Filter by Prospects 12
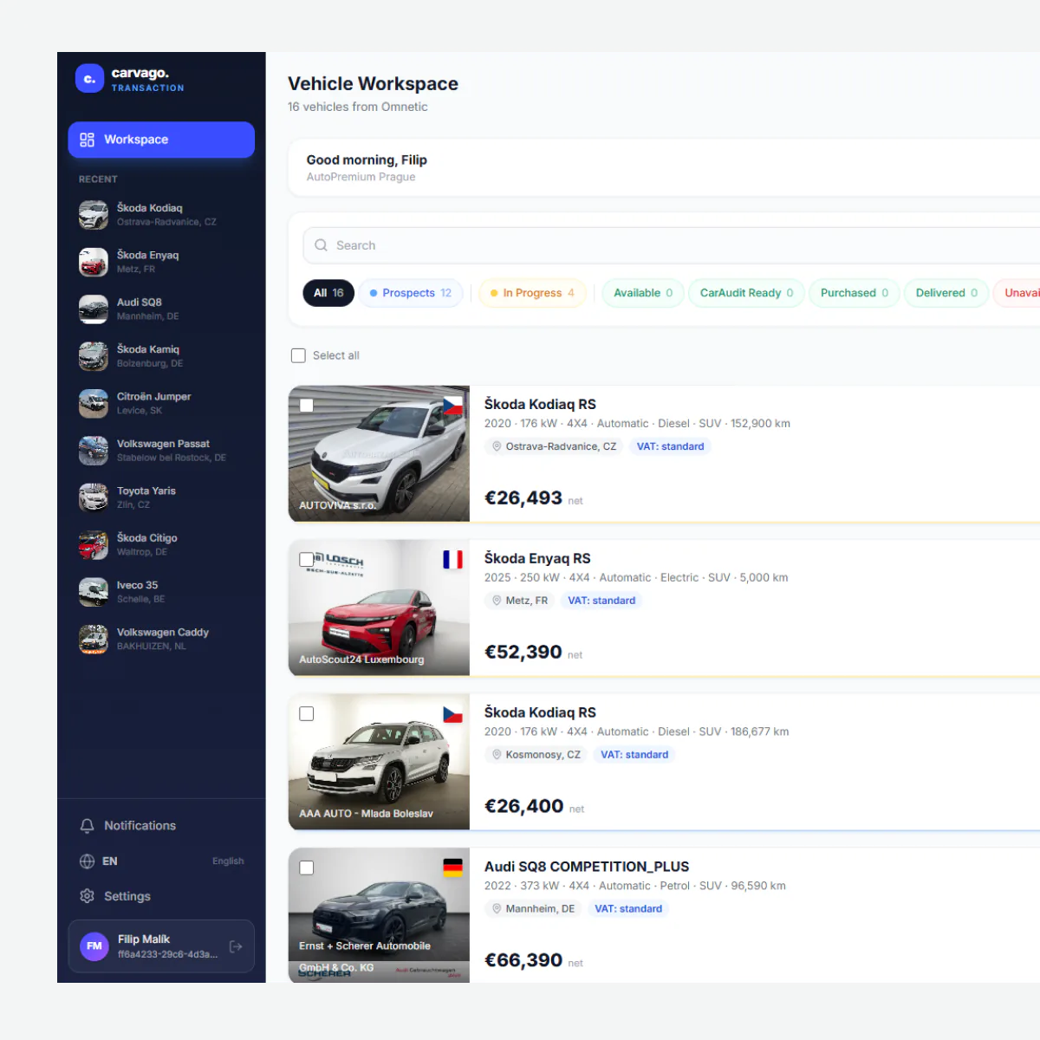Screen dimensions: 1040x1040 click(x=411, y=293)
